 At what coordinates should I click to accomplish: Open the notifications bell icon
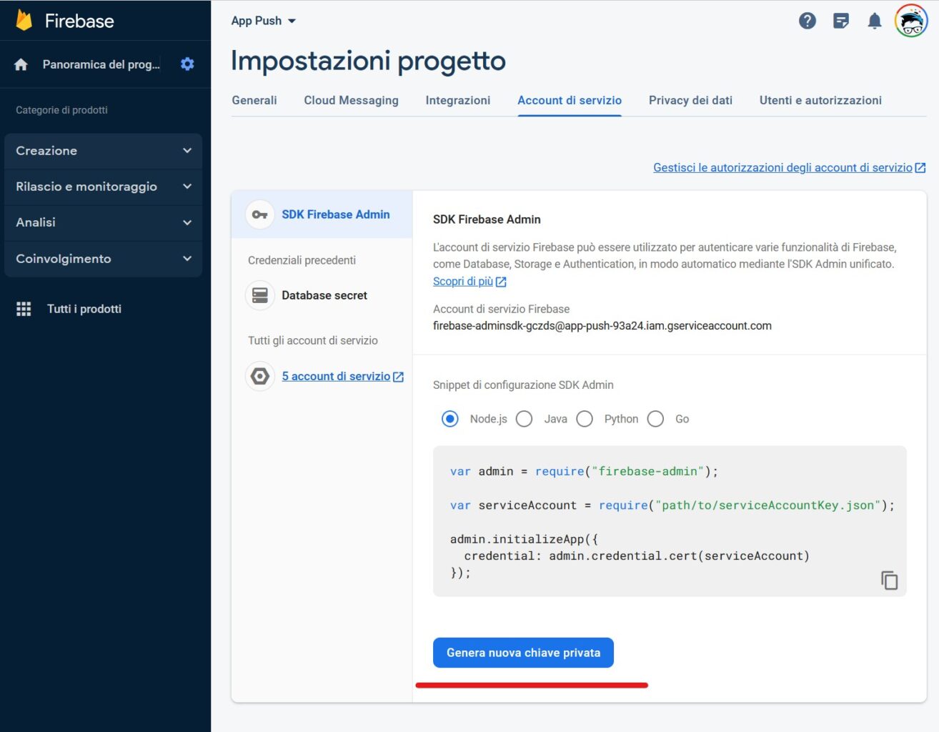click(873, 21)
